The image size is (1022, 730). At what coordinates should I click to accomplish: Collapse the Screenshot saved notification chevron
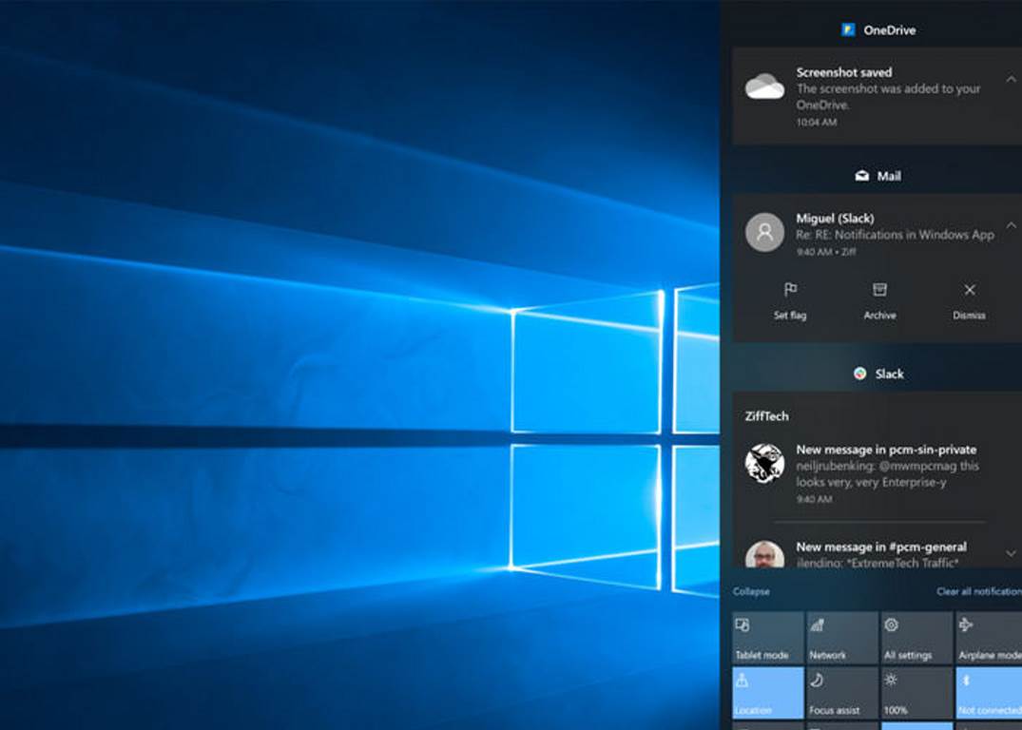tap(1011, 80)
